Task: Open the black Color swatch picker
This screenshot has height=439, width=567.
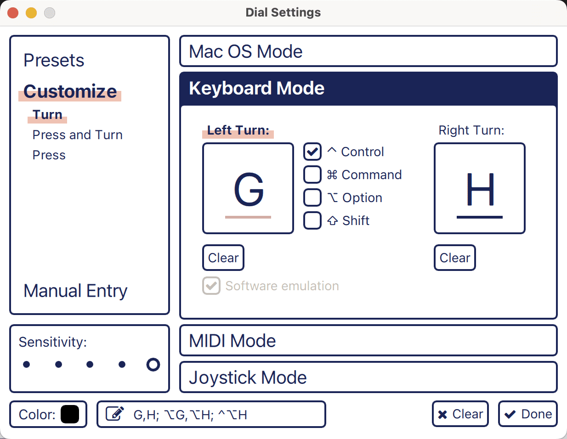Action: (x=70, y=414)
